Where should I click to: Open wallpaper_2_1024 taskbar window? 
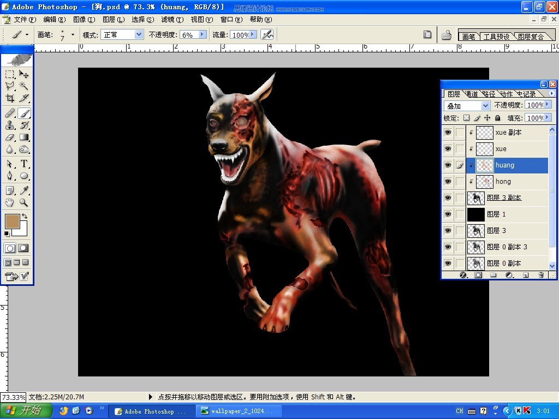239,411
